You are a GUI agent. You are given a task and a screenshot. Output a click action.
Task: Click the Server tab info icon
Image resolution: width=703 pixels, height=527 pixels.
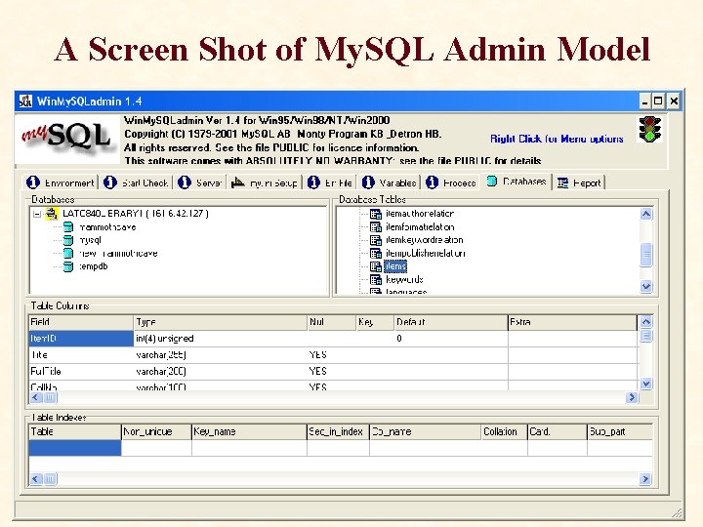(x=185, y=182)
